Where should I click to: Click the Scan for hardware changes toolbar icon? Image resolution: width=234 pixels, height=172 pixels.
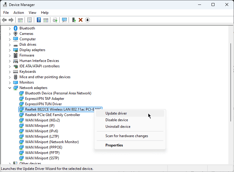click(x=64, y=20)
